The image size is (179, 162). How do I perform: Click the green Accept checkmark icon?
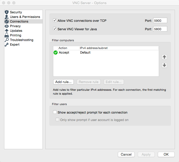click(x=56, y=53)
